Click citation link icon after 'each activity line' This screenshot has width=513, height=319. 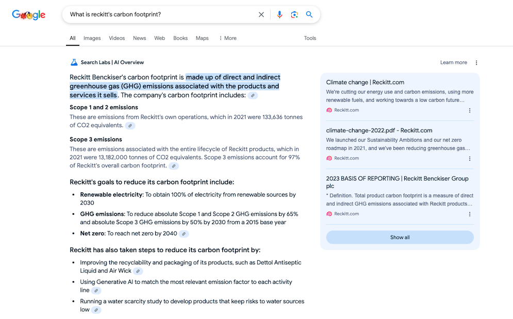tap(96, 291)
